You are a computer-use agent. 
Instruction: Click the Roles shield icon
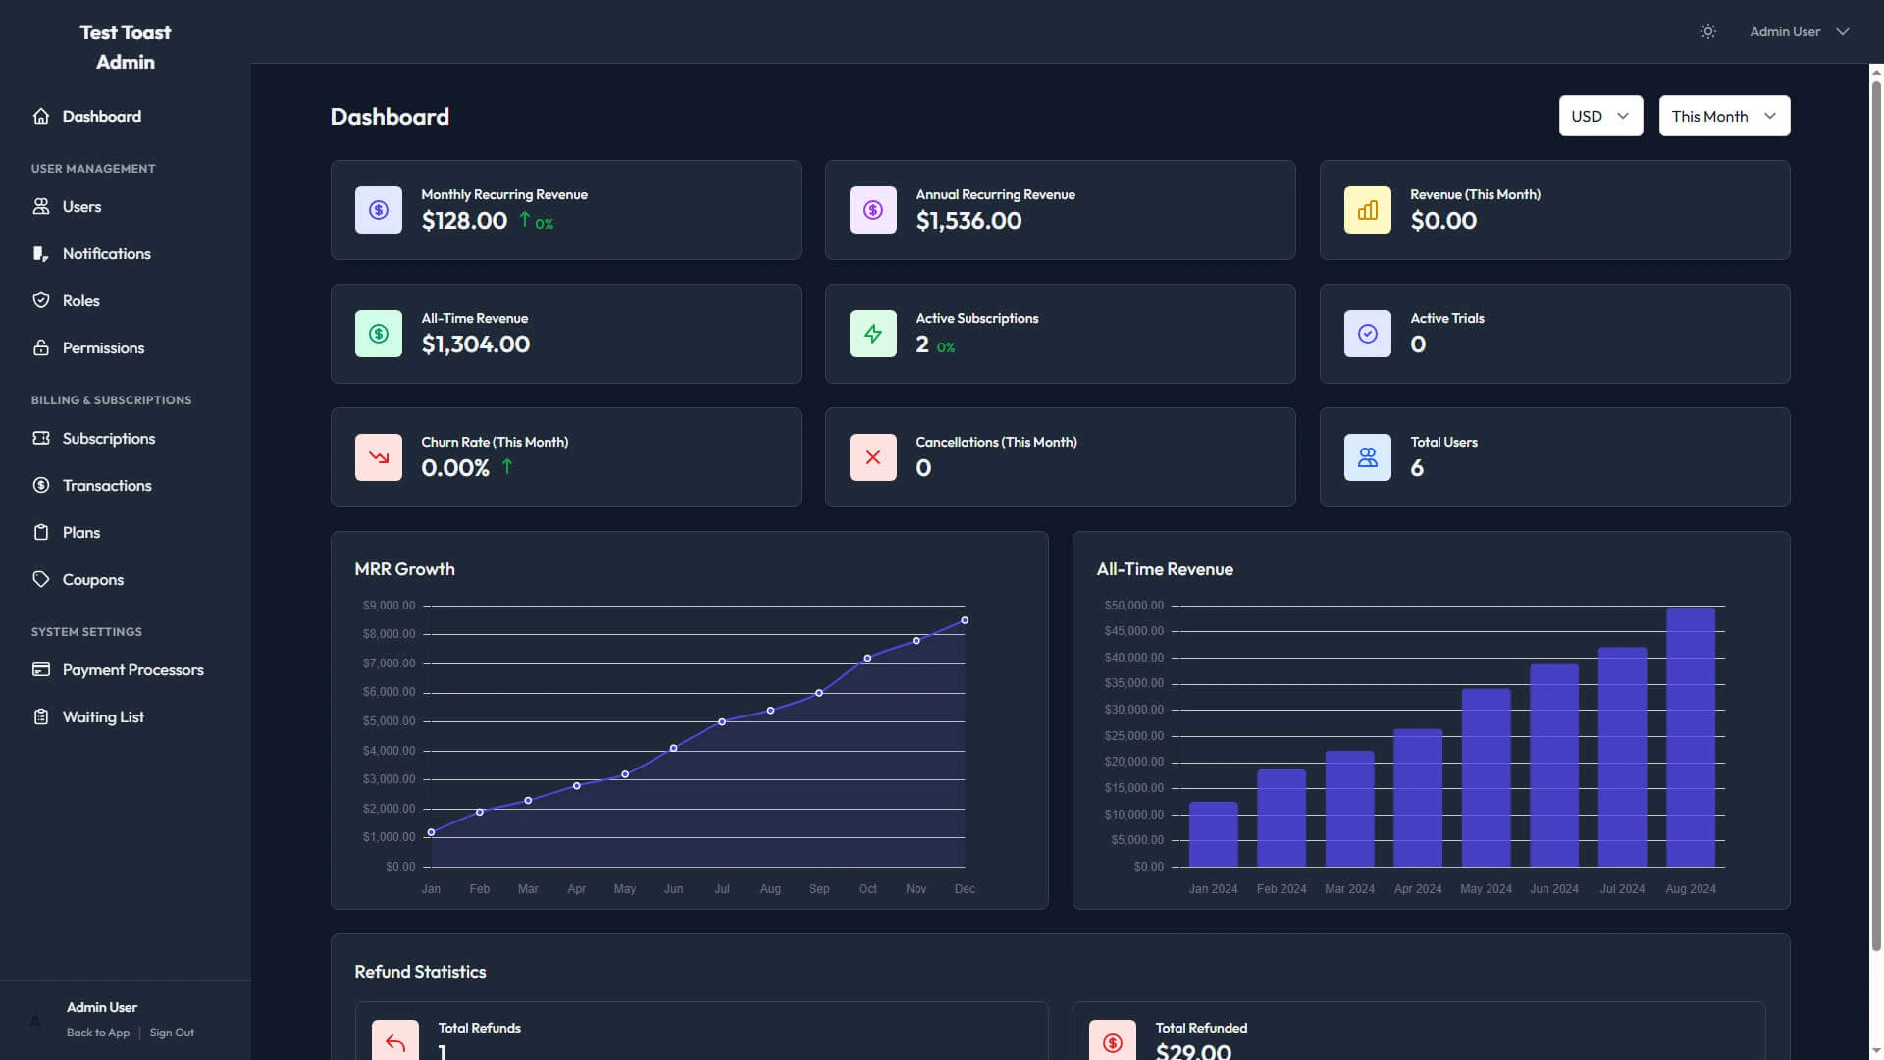[41, 300]
